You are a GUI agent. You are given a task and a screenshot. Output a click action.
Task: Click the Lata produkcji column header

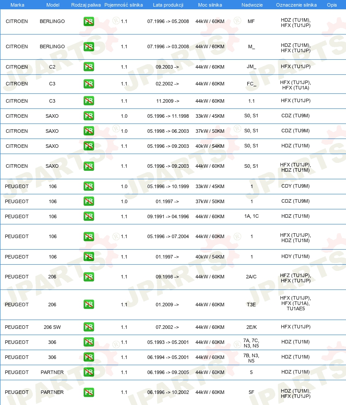pos(168,5)
